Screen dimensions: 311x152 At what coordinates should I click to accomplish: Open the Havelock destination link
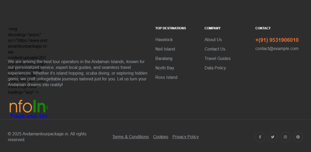pyautogui.click(x=164, y=40)
